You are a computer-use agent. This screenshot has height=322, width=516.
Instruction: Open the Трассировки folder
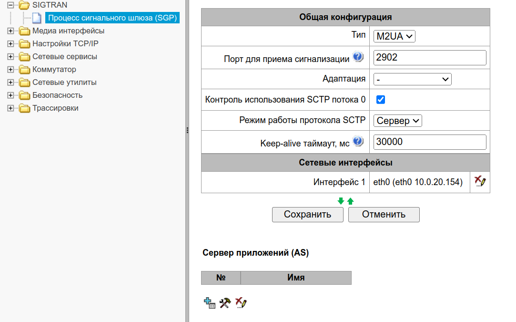point(55,108)
